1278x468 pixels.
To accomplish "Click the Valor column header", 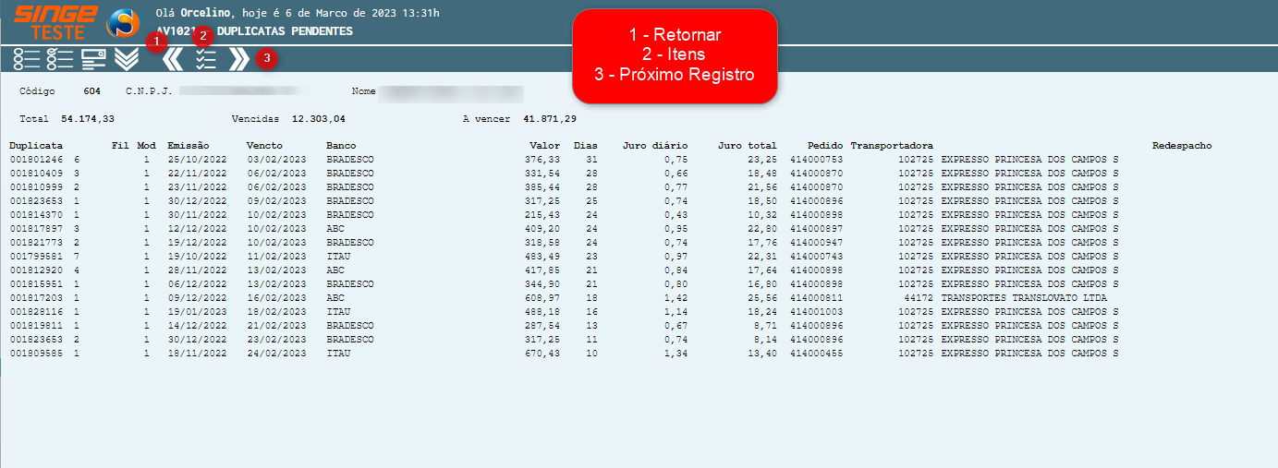I will (544, 146).
